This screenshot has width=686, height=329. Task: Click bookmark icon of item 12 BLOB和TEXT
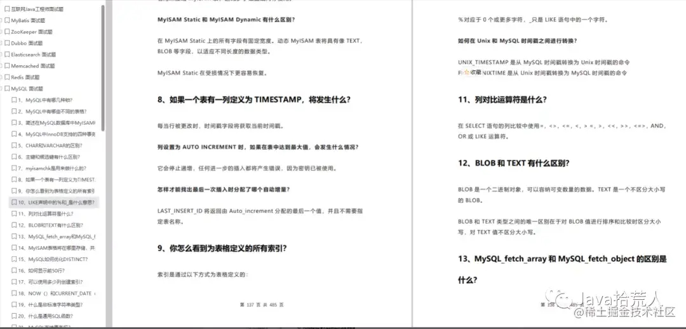coord(14,225)
